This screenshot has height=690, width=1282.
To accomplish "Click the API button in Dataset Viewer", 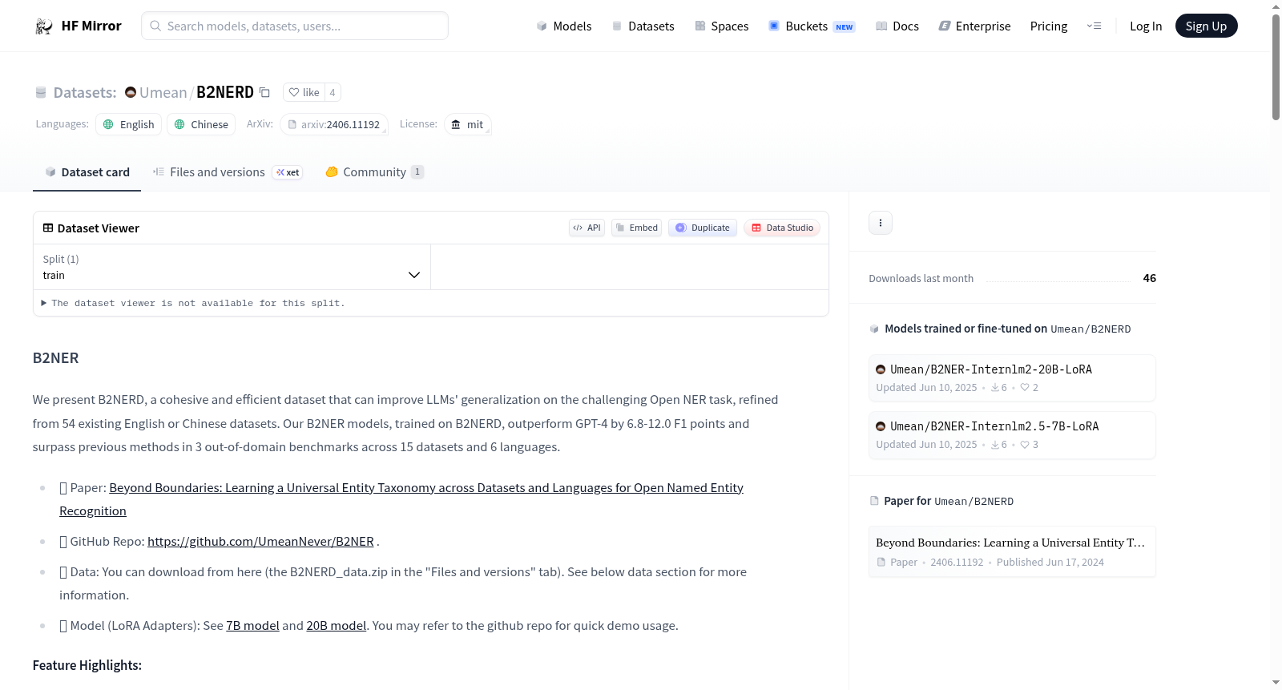I will click(x=587, y=228).
